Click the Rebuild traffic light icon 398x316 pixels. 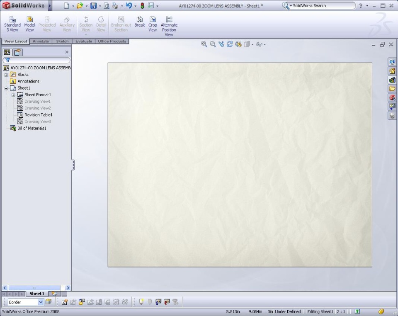coord(142,5)
